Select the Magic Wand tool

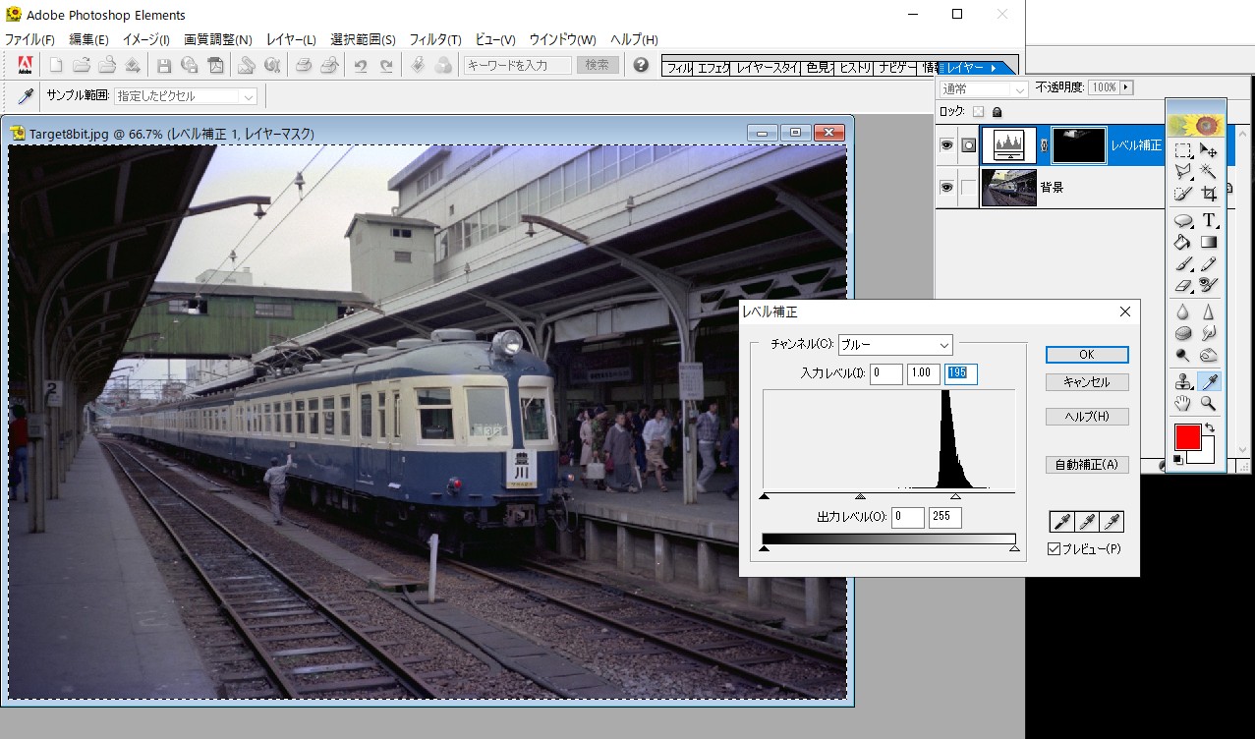(1209, 171)
